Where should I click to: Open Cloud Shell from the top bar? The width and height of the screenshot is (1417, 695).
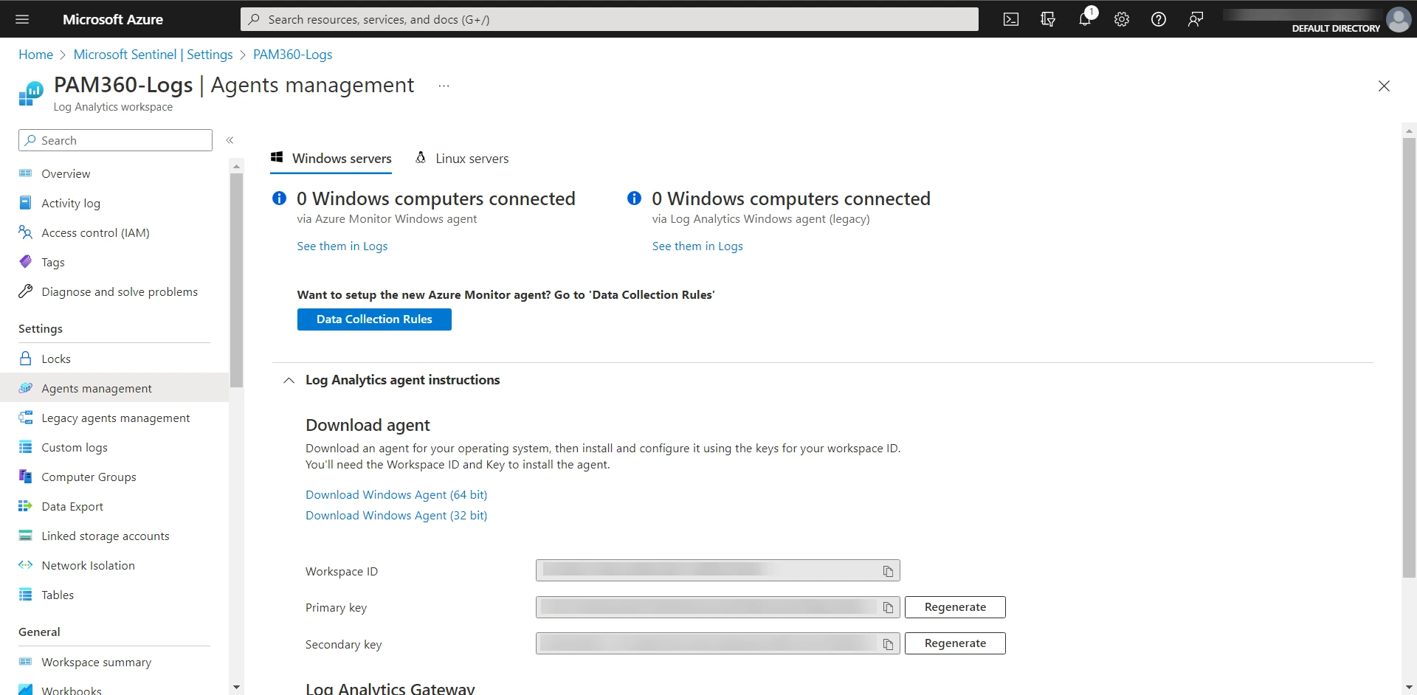(1011, 19)
